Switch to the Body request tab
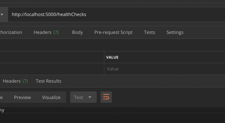225x123 pixels. 77,32
